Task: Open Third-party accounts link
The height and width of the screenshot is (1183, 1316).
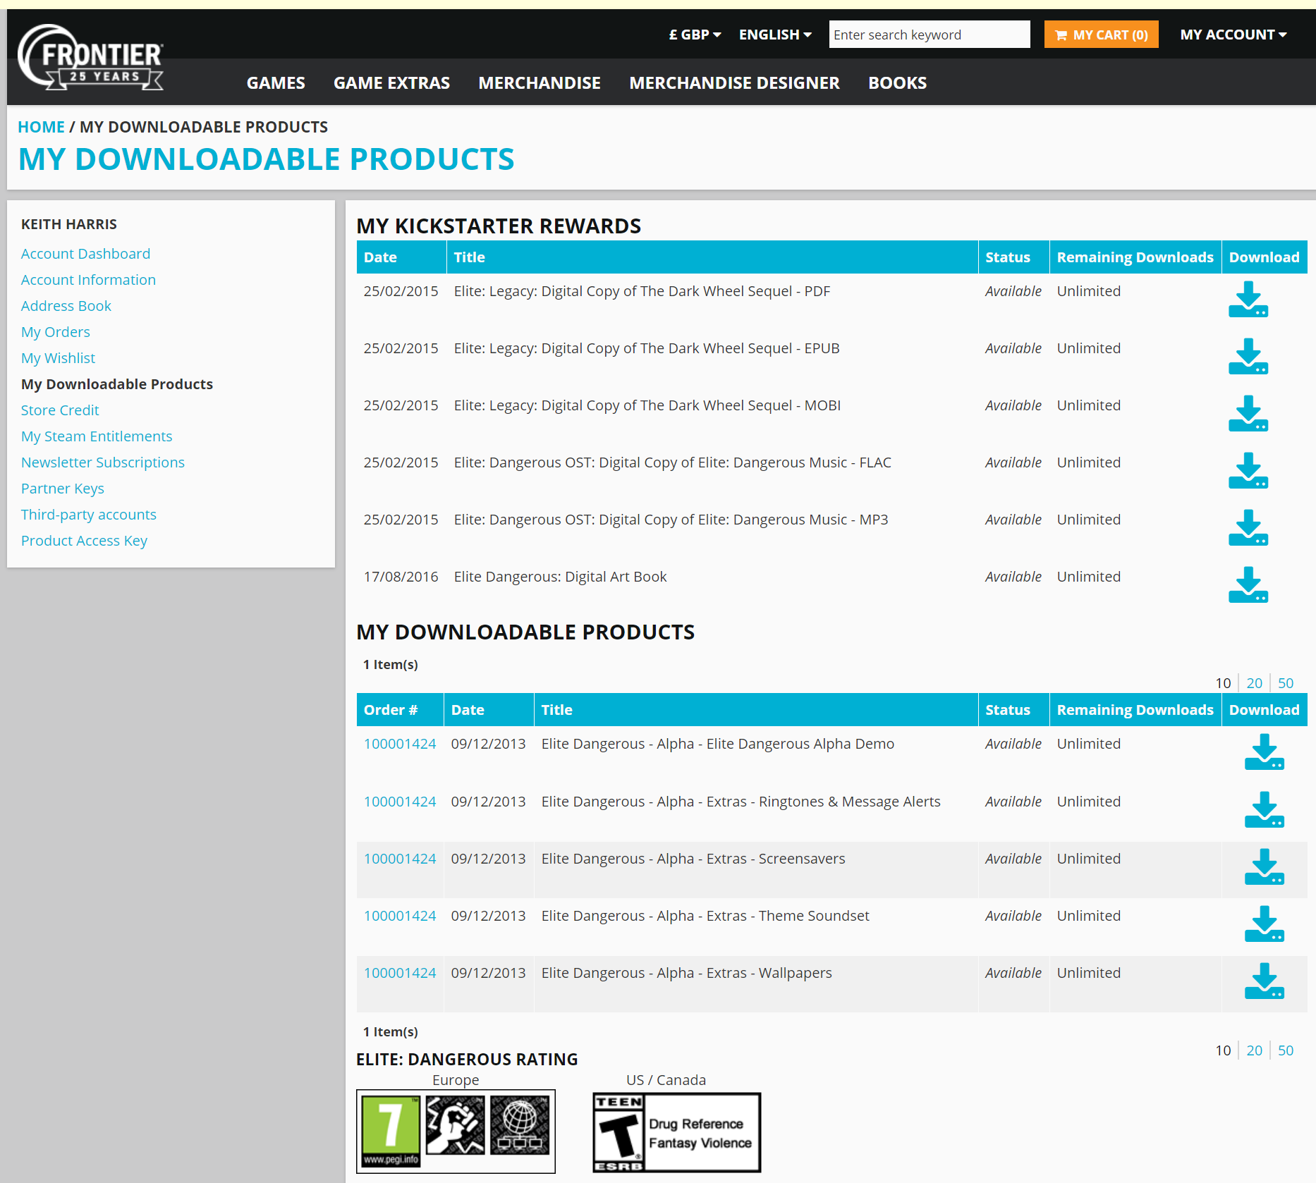Action: pos(89,515)
